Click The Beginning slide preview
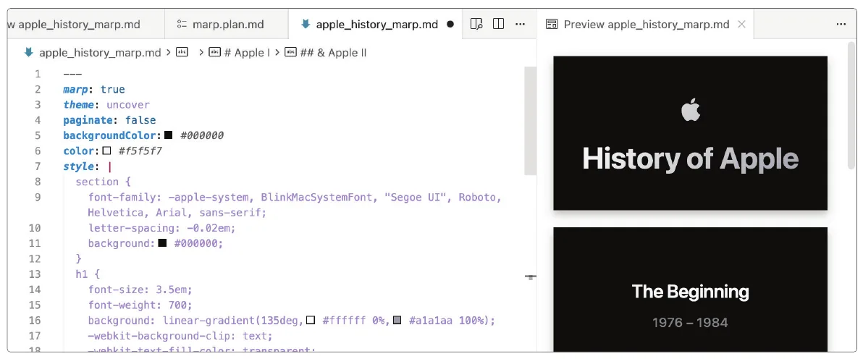 click(690, 290)
